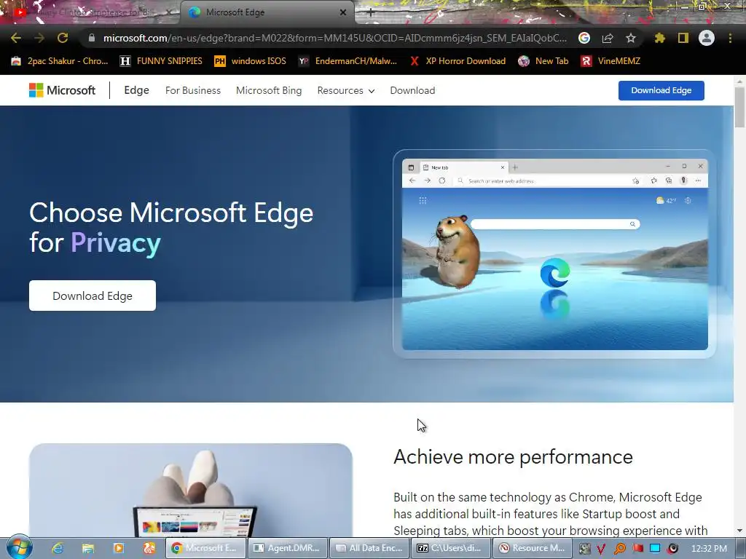Reload the page with the refresh icon
Image resolution: width=746 pixels, height=559 pixels.
[63, 38]
